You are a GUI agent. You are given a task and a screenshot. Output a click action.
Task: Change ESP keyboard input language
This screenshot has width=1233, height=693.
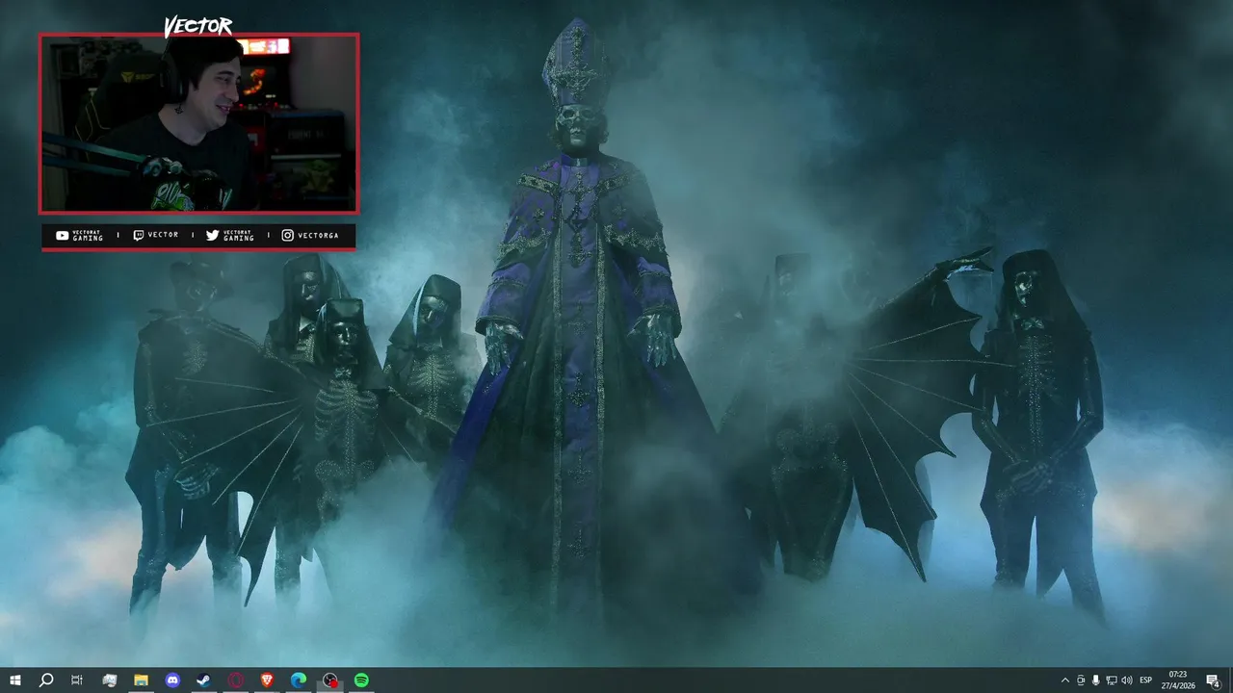coord(1146,680)
